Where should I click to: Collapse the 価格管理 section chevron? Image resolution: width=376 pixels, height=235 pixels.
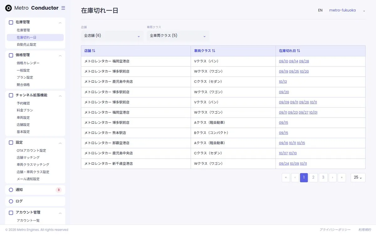(x=60, y=55)
